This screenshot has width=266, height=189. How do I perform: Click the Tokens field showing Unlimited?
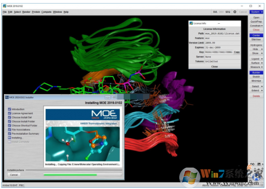tap(223, 61)
